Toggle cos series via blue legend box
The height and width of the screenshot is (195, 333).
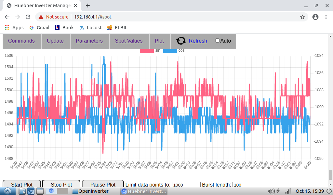point(169,51)
